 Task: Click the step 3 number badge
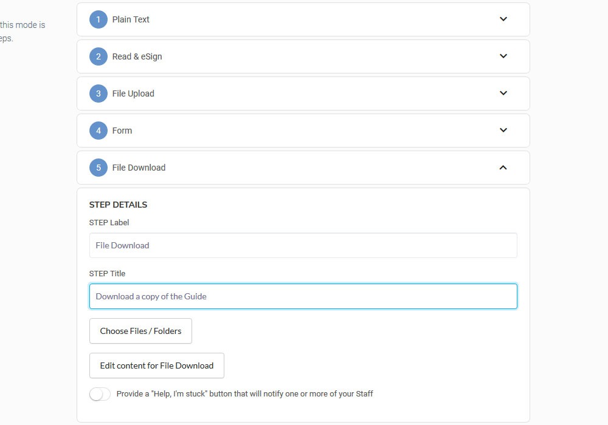coord(98,93)
